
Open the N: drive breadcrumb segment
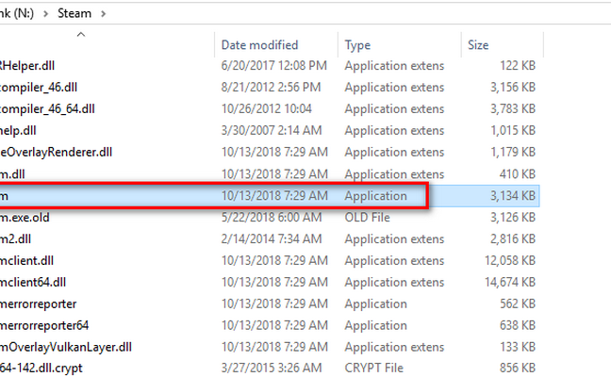pos(17,13)
